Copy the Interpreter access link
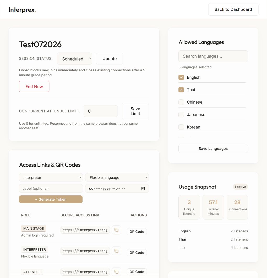 [x=116, y=251]
